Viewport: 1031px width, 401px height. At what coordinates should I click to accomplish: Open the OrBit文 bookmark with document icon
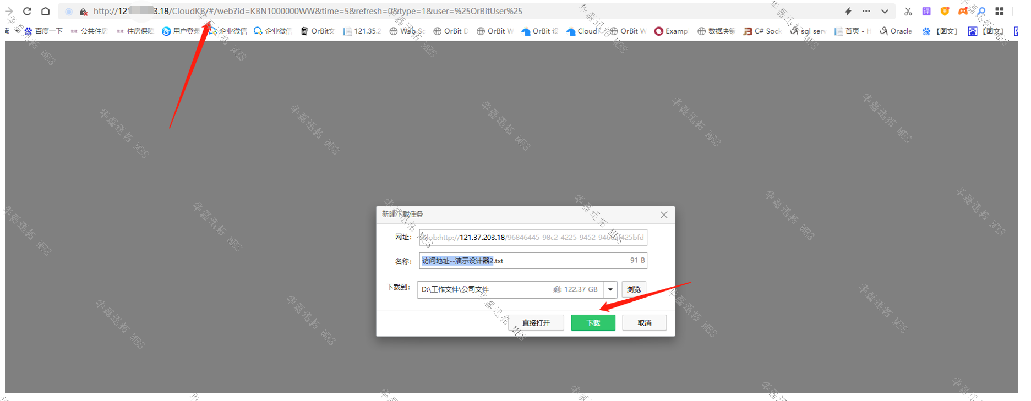click(318, 31)
